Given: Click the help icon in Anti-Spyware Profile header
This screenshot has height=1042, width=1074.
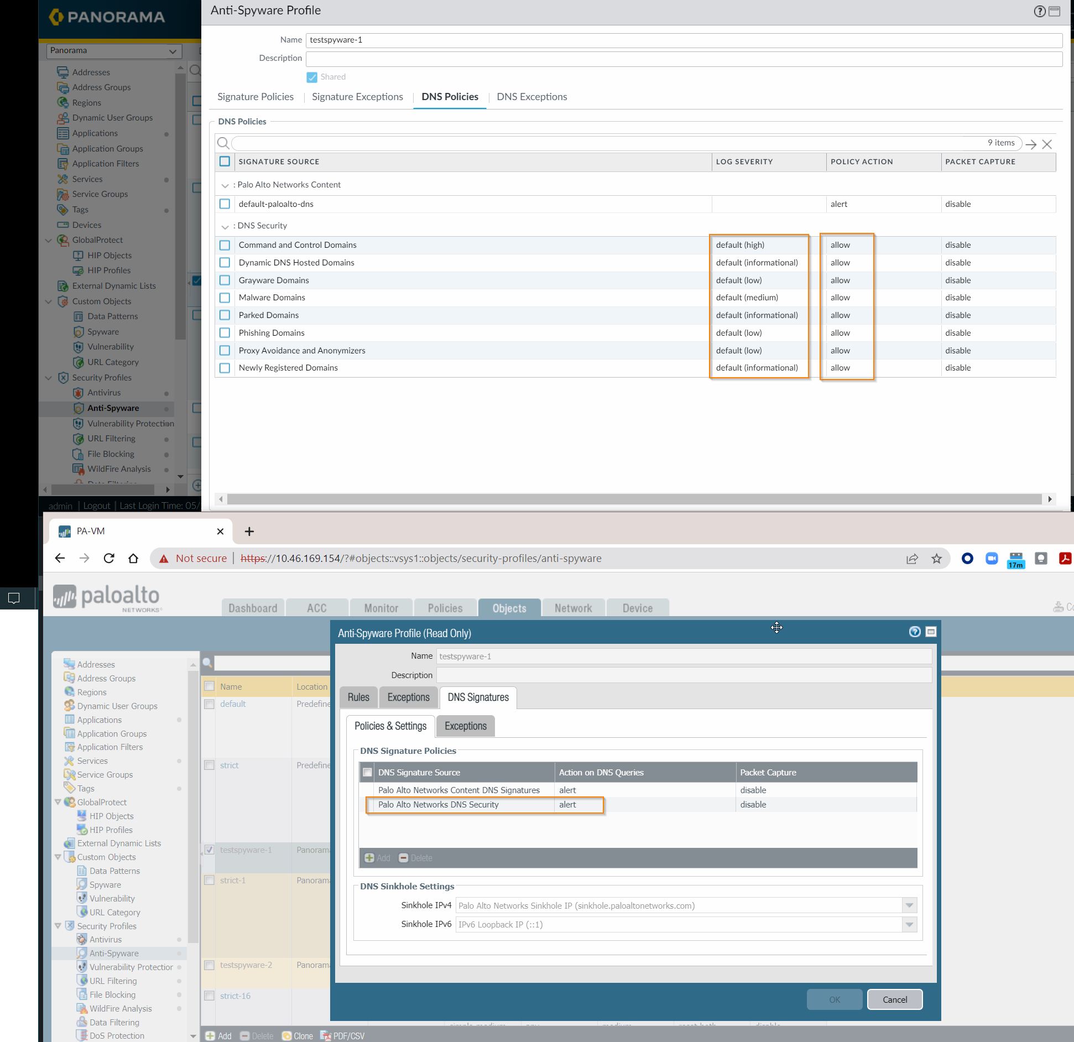Looking at the screenshot, I should (1039, 12).
